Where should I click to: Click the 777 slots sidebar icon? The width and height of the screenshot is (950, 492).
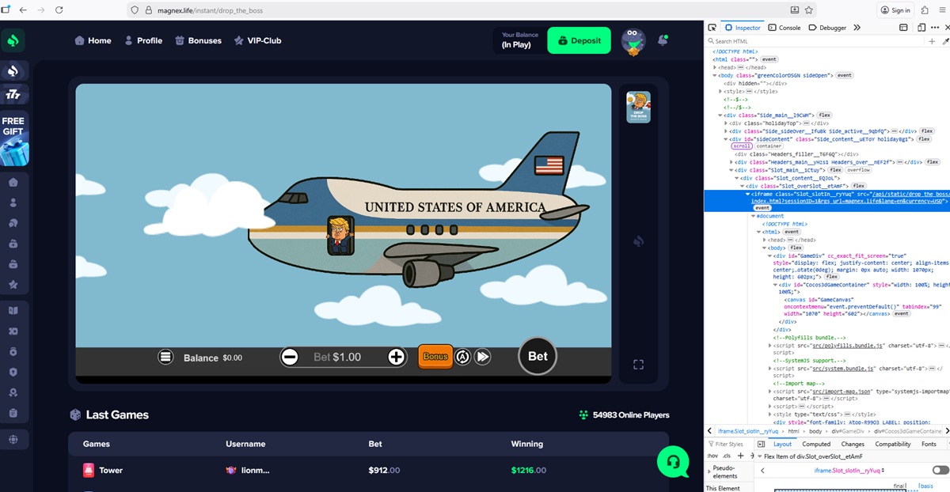click(13, 95)
